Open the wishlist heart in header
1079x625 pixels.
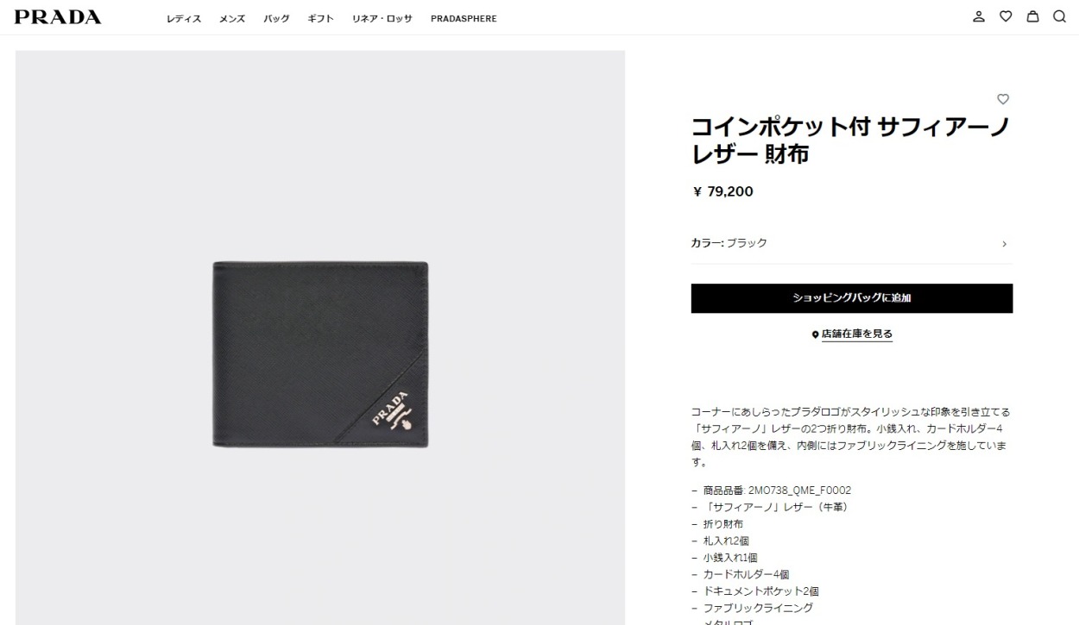[x=1006, y=16]
